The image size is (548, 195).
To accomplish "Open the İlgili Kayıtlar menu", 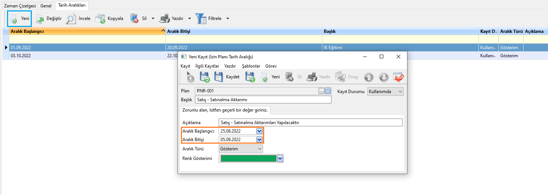I will [207, 66].
